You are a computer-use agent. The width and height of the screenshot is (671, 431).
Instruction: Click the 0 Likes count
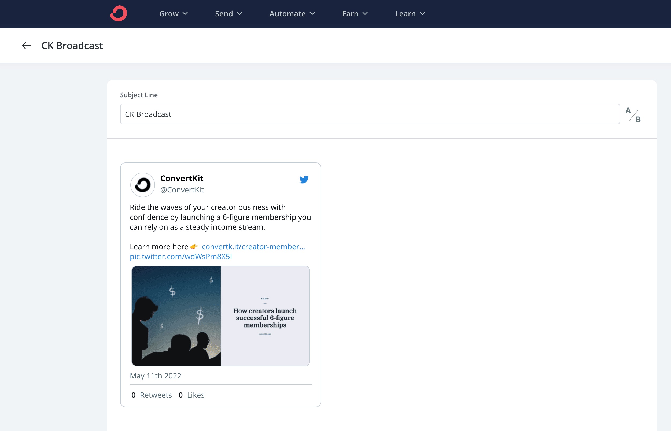(x=191, y=395)
